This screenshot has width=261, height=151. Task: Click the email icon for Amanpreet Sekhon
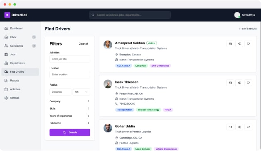coord(230,44)
